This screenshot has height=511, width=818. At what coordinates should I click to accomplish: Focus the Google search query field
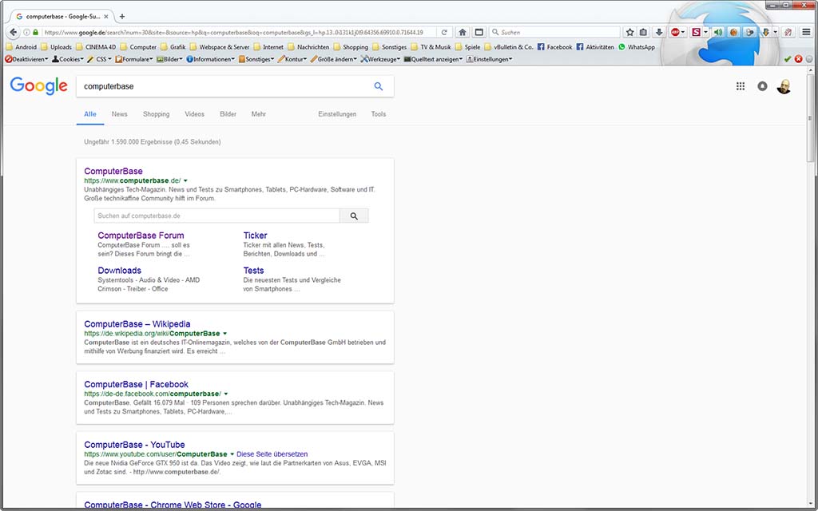click(224, 86)
